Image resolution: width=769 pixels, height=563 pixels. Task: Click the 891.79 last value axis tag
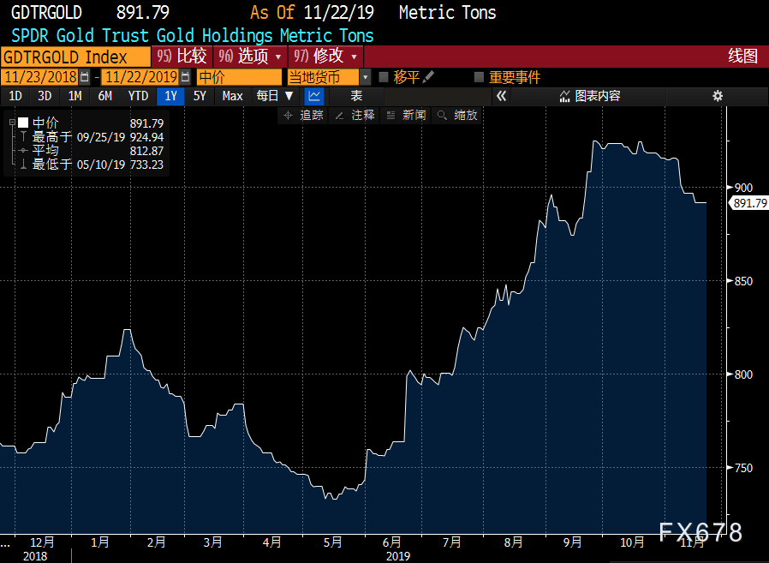click(x=749, y=203)
